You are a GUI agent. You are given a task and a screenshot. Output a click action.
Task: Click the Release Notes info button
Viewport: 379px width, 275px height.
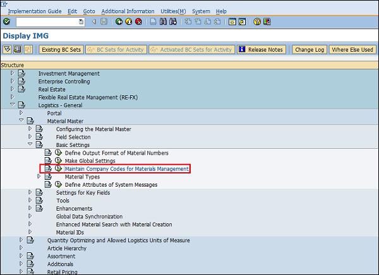[261, 50]
